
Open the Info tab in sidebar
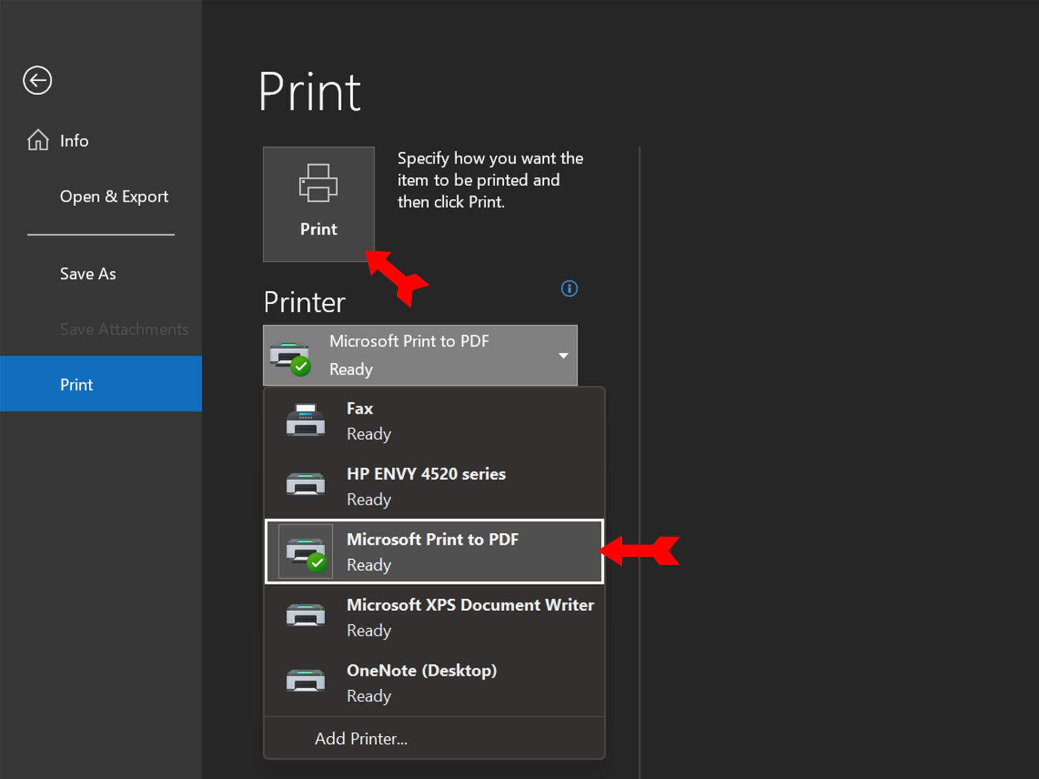click(x=74, y=141)
